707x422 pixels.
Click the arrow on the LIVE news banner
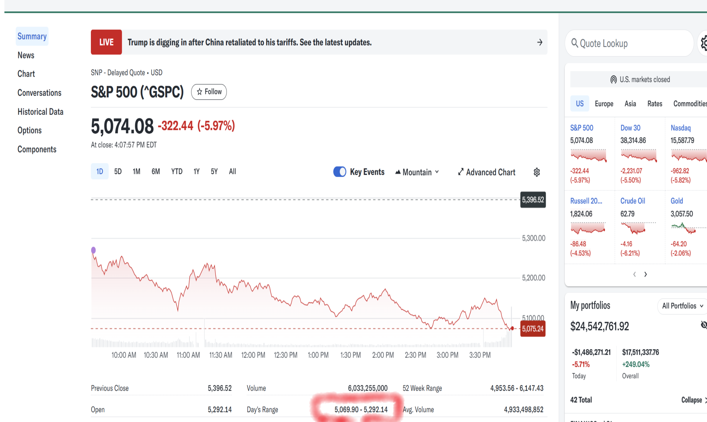click(x=540, y=42)
